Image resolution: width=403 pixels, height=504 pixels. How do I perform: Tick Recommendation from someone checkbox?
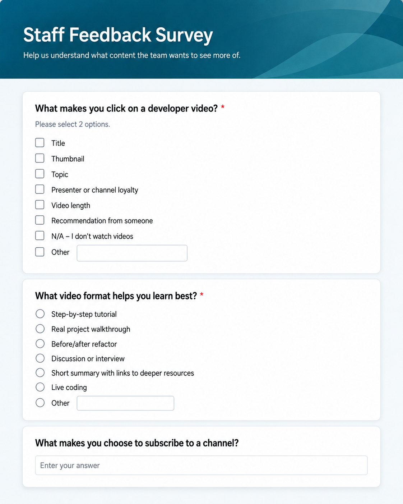(40, 220)
